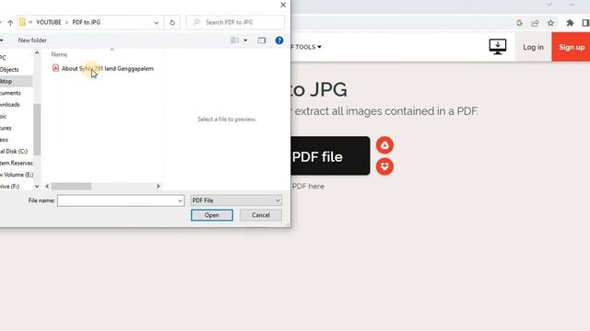Click the Open button in file dialog
The height and width of the screenshot is (331, 590).
[x=212, y=215]
